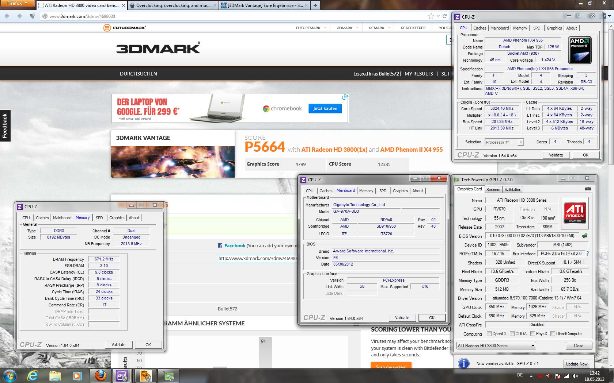Click the Firefox forward arrow
The width and height of the screenshot is (614, 383).
[19, 16]
